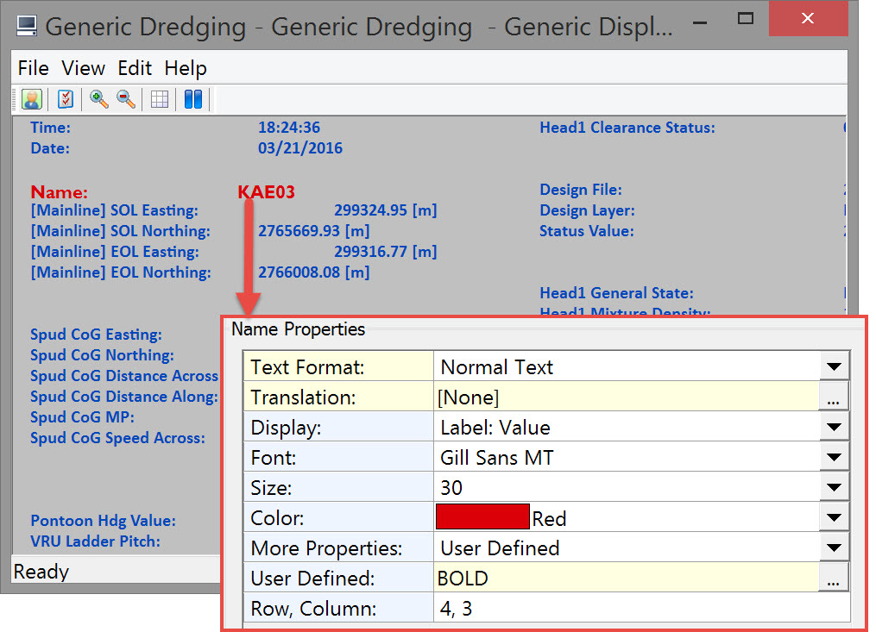Click the application icon in the title bar
Viewport: 876px width, 632px height.
(x=28, y=26)
